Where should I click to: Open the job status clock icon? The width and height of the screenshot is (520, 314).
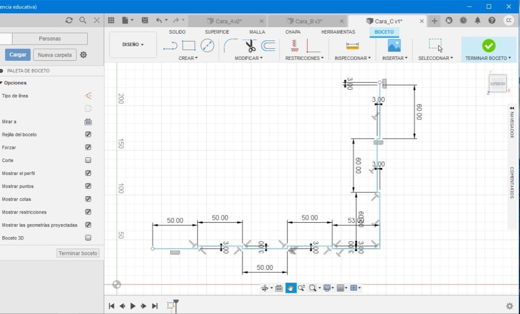pos(463,21)
